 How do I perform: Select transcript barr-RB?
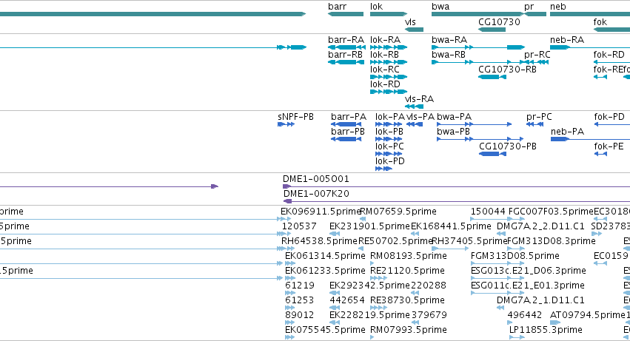tap(346, 62)
